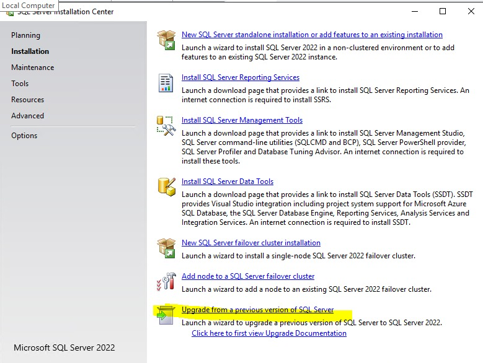Image resolution: width=483 pixels, height=363 pixels.
Task: Start new SQL Server standalone installation
Action: [312, 35]
